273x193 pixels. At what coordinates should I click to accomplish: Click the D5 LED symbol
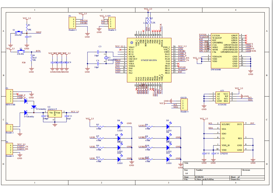(168, 127)
